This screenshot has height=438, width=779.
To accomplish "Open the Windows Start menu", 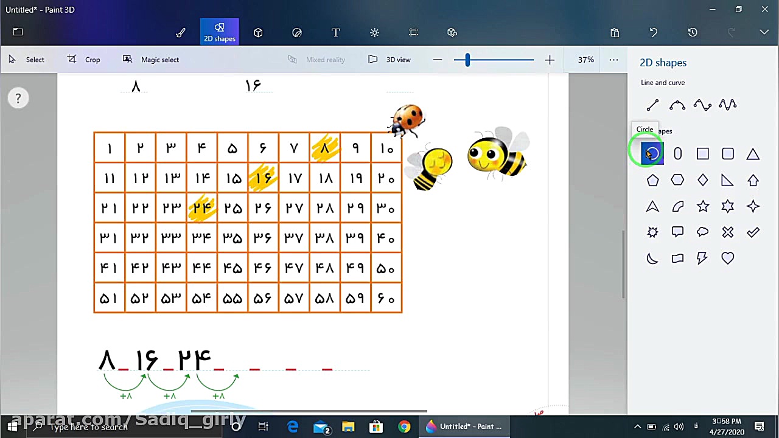I will coord(12,426).
